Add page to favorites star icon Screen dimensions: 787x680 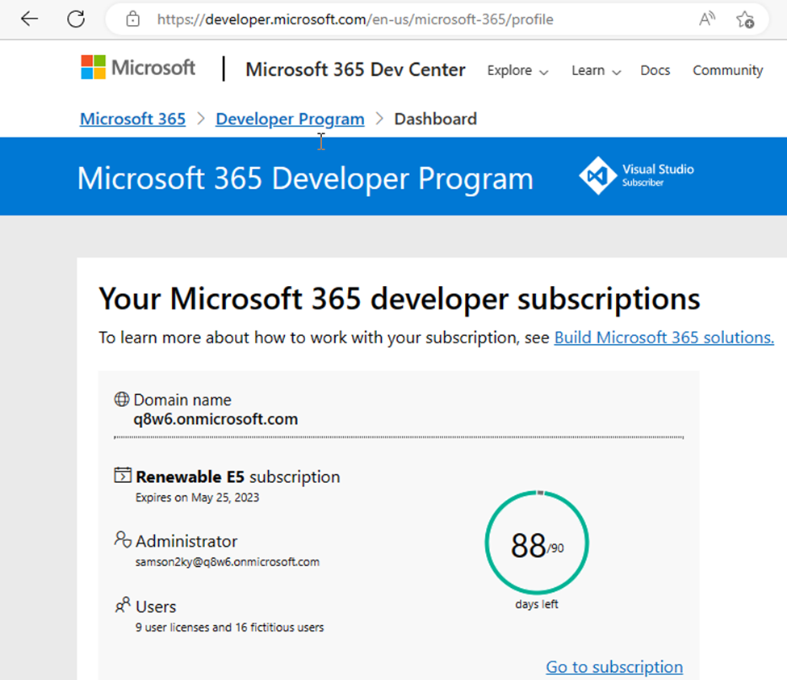point(745,19)
